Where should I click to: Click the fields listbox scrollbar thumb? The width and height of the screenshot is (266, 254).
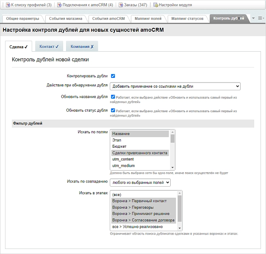pos(172,138)
